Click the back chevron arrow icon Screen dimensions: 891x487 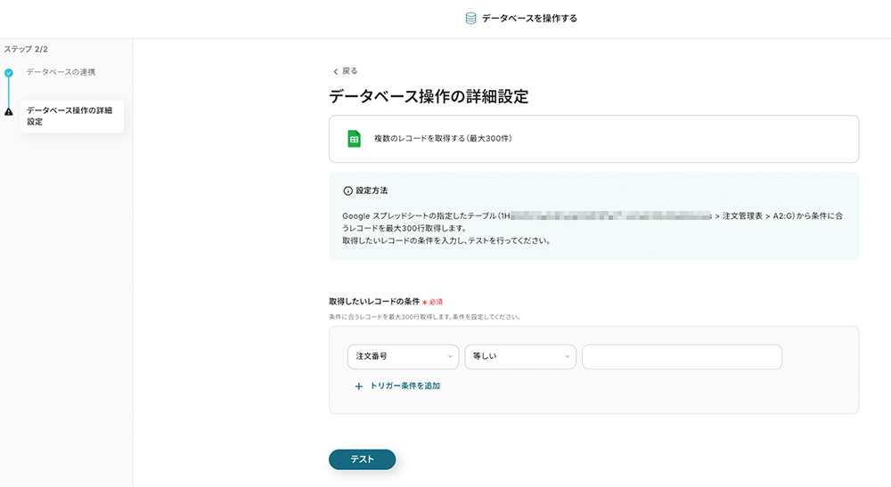335,71
